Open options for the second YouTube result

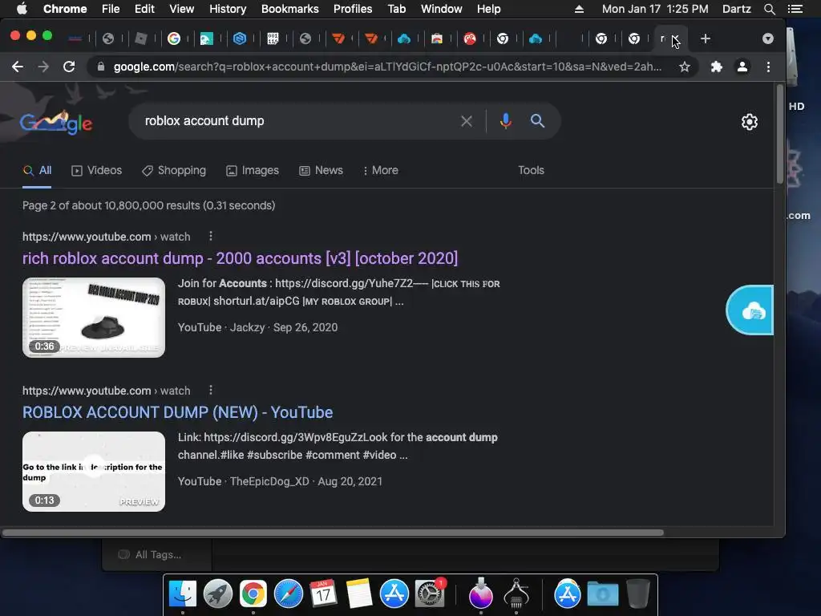211,391
